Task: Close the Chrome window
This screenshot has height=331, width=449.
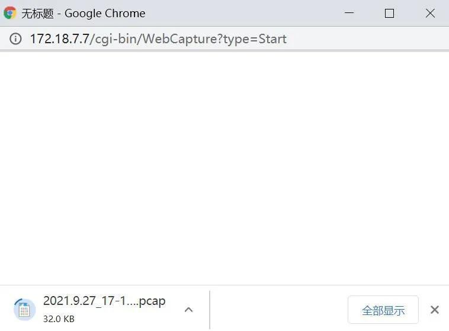Action: pos(431,13)
